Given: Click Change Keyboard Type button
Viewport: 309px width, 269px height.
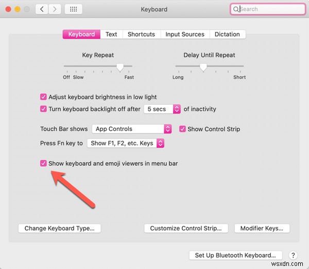Looking at the screenshot, I should click(63, 228).
